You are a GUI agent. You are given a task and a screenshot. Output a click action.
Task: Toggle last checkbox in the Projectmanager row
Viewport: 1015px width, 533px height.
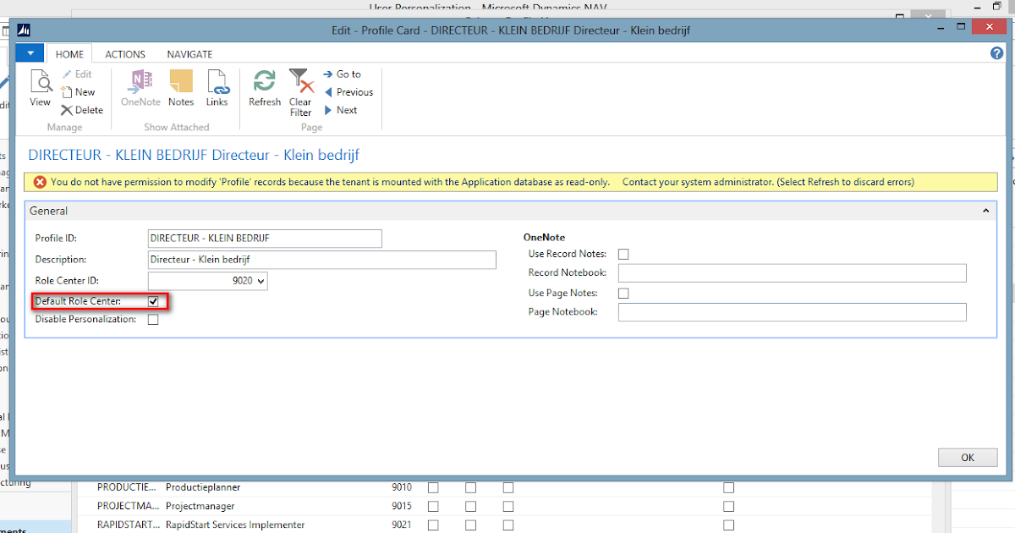(728, 507)
